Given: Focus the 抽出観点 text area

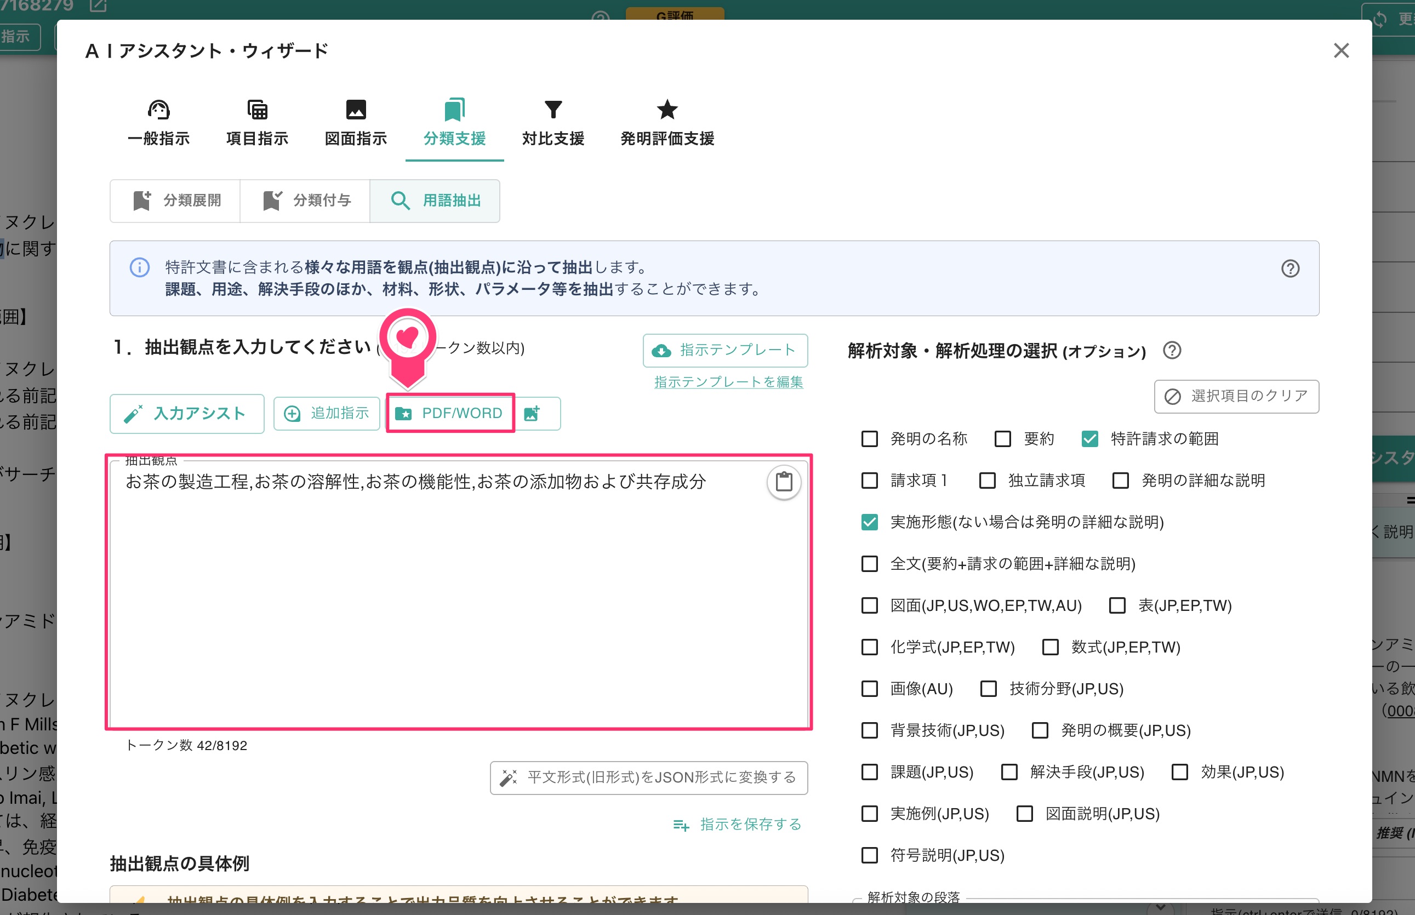Looking at the screenshot, I should (458, 592).
